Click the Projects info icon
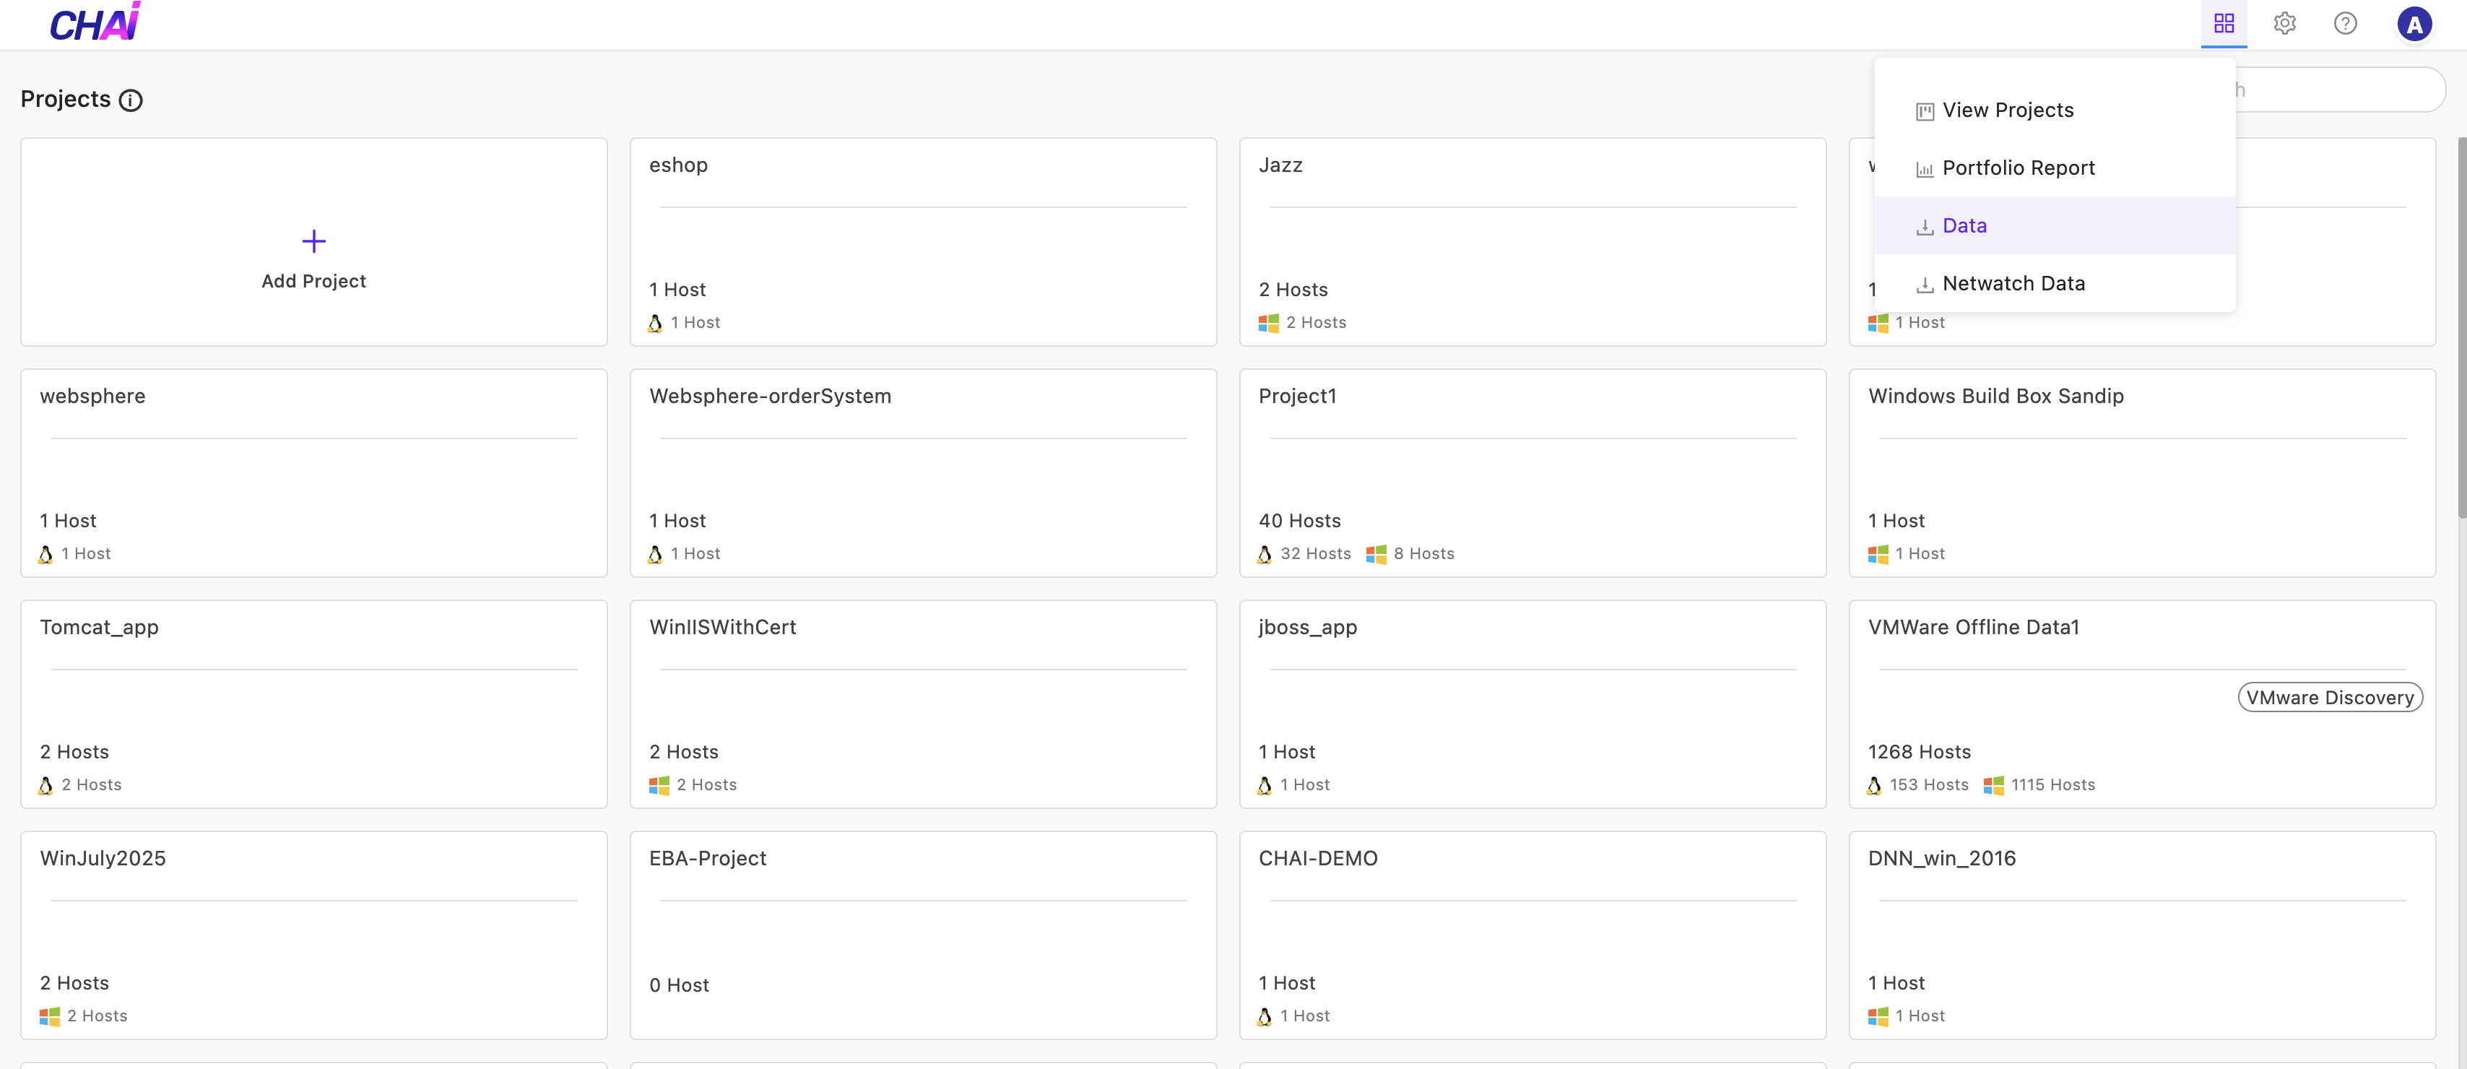Screen dimensions: 2467x1069 [x=130, y=100]
